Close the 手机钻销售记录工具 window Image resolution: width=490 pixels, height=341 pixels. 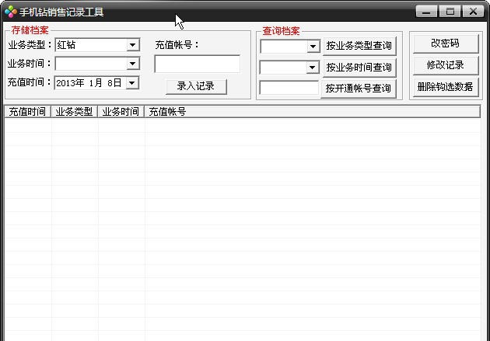coord(473,12)
